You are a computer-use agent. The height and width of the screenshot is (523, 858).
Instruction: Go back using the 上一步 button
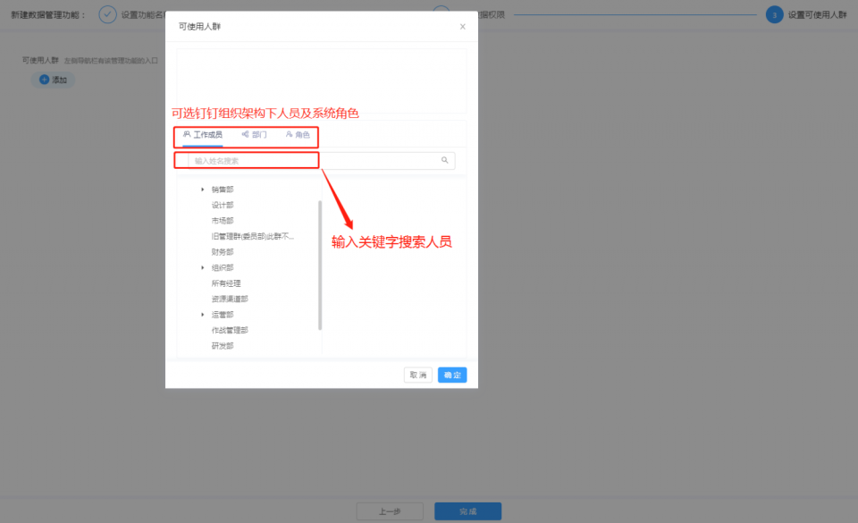coord(391,510)
